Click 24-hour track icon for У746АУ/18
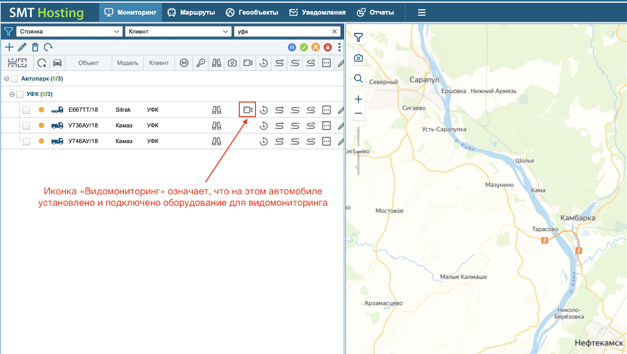Image resolution: width=627 pixels, height=354 pixels. coord(311,141)
